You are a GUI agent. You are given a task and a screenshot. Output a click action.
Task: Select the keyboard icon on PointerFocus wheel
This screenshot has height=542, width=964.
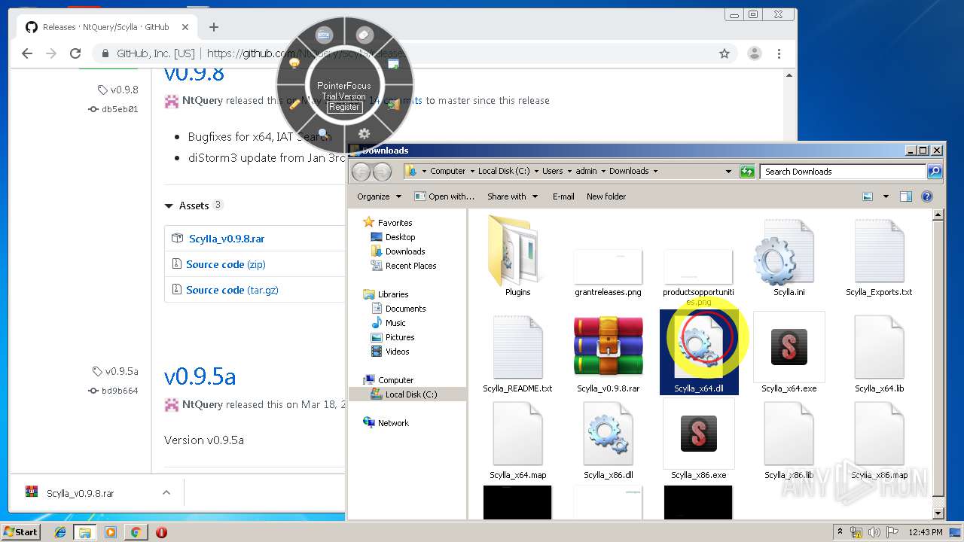(x=324, y=35)
